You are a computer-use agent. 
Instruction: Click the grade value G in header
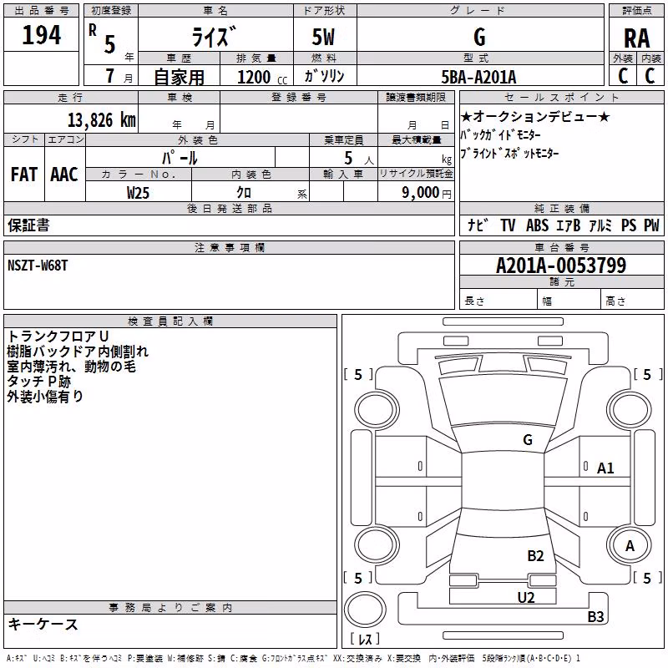tap(479, 37)
